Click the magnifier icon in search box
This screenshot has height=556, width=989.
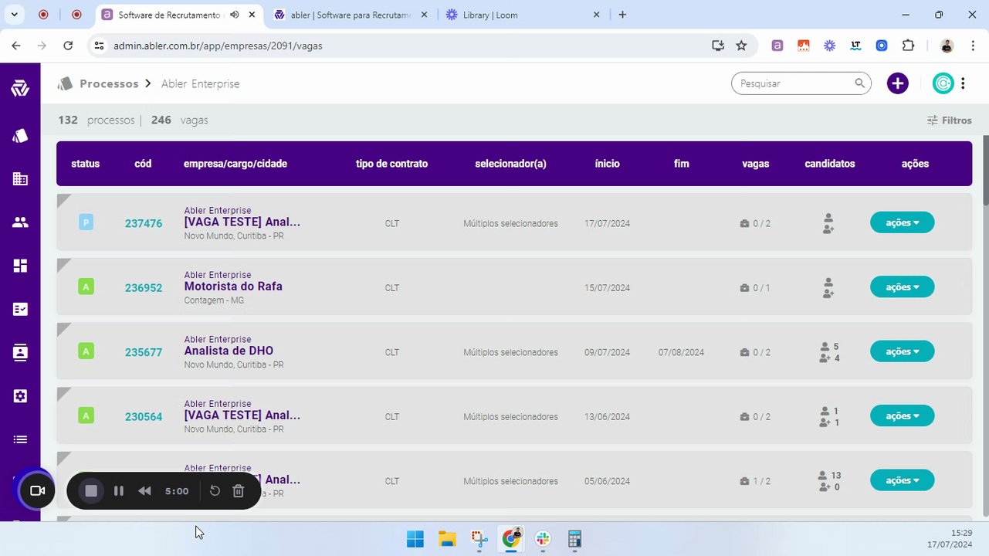(859, 83)
